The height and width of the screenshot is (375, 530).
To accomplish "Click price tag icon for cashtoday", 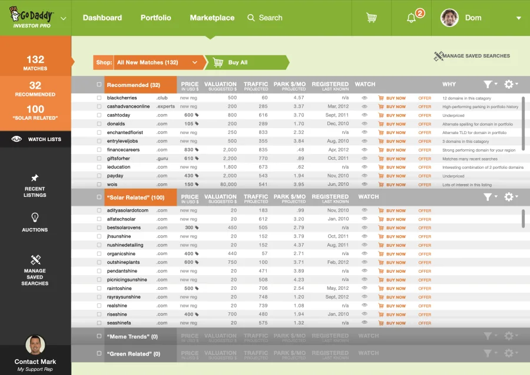I will coord(197,115).
